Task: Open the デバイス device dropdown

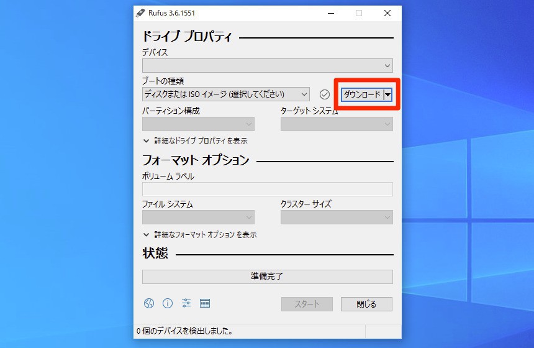Action: click(x=268, y=65)
